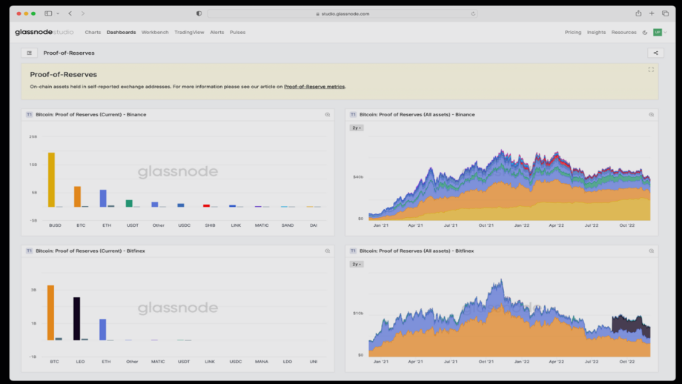
Task: Open the Bitfinex All assets chart magnifier
Action: point(652,251)
